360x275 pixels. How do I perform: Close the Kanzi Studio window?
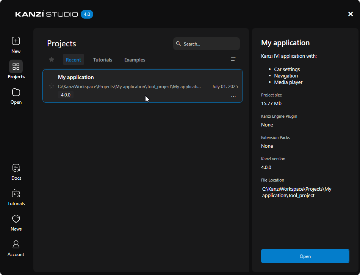click(351, 14)
